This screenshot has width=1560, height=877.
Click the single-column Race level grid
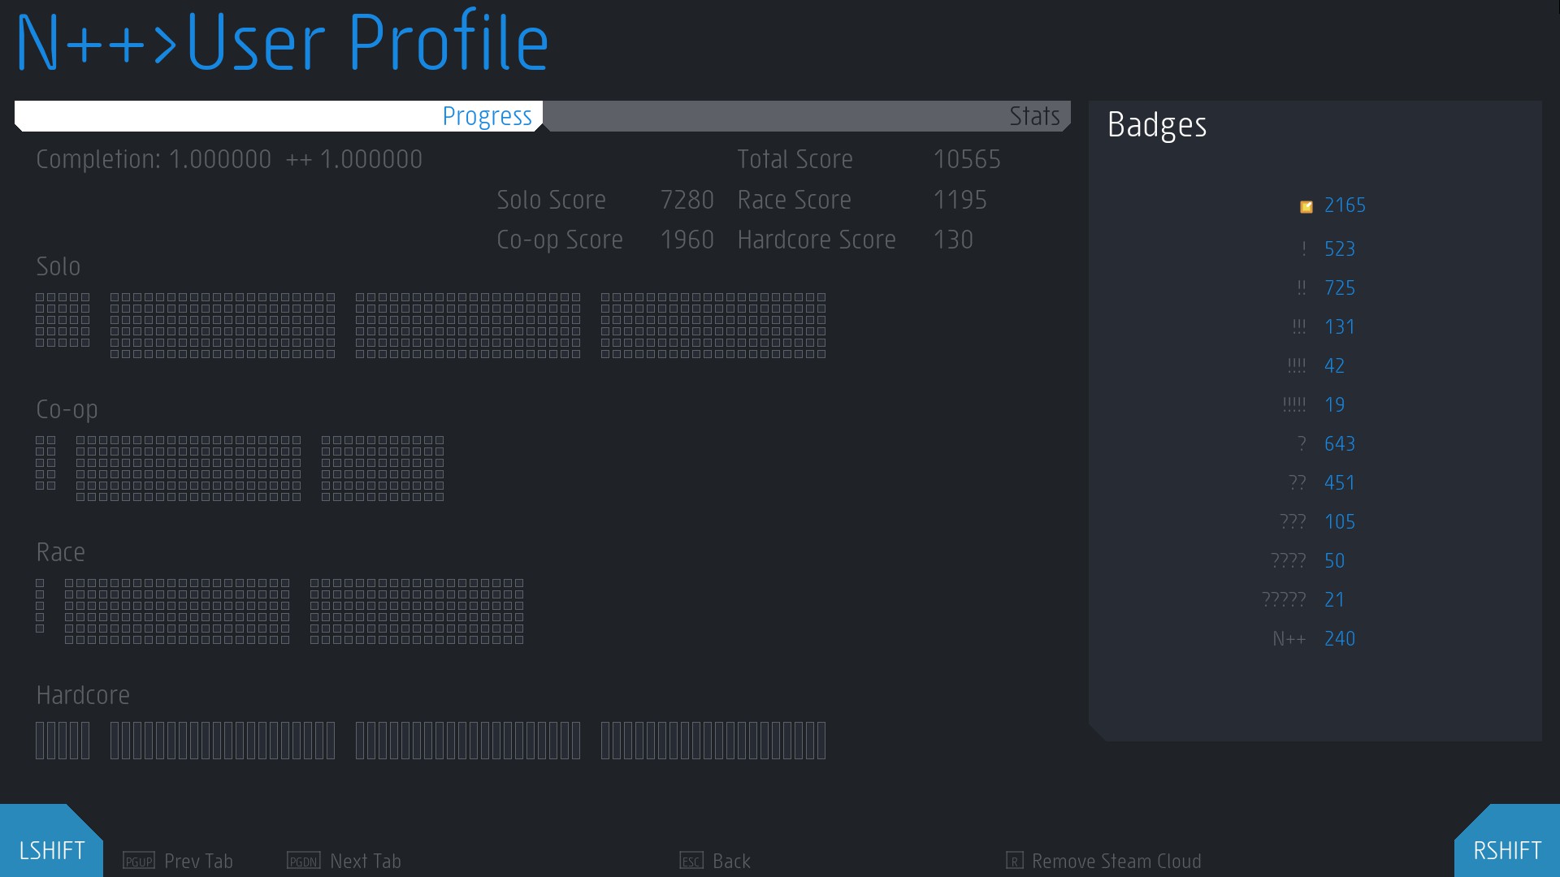[x=40, y=606]
